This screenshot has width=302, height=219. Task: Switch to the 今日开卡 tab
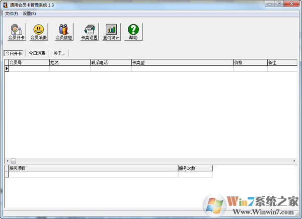coord(14,53)
